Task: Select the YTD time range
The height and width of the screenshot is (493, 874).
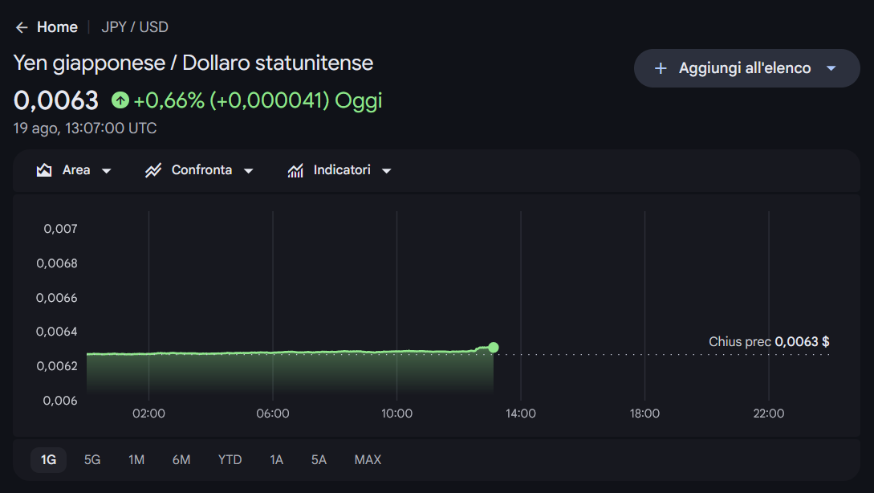Action: (x=230, y=460)
